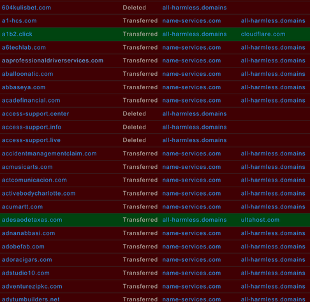The height and width of the screenshot is (302, 310).
Task: Click name-services.com in the acumartt.com row
Action: [x=191, y=206]
